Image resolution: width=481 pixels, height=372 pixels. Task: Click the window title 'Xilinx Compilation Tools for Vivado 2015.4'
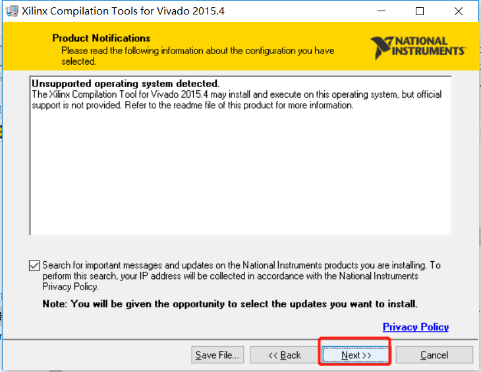[x=123, y=11]
